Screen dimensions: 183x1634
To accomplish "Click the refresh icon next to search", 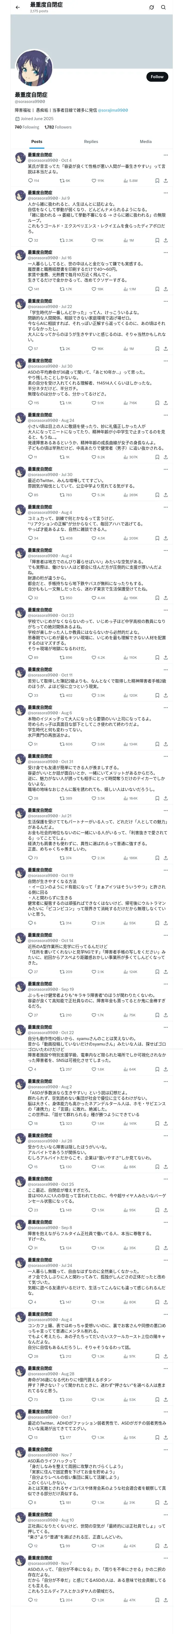I will pyautogui.click(x=152, y=8).
